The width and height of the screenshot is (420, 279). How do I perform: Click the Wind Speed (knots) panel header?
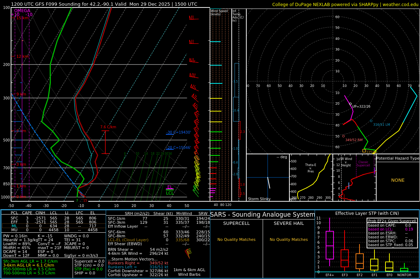(219, 12)
